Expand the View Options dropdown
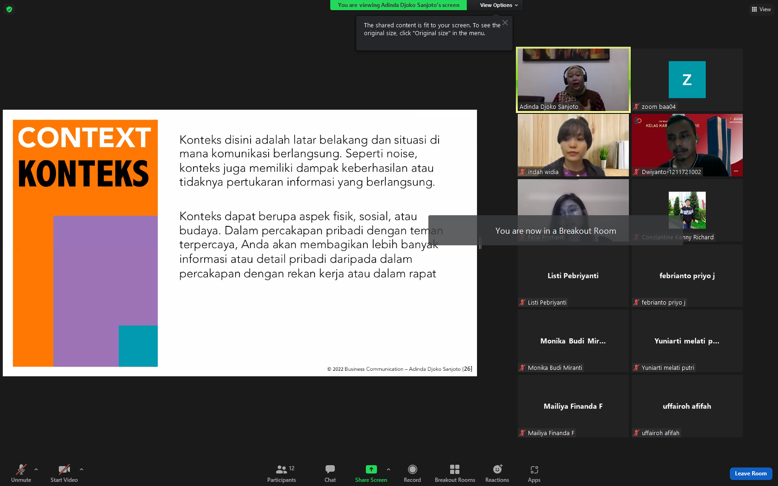 pos(499,5)
